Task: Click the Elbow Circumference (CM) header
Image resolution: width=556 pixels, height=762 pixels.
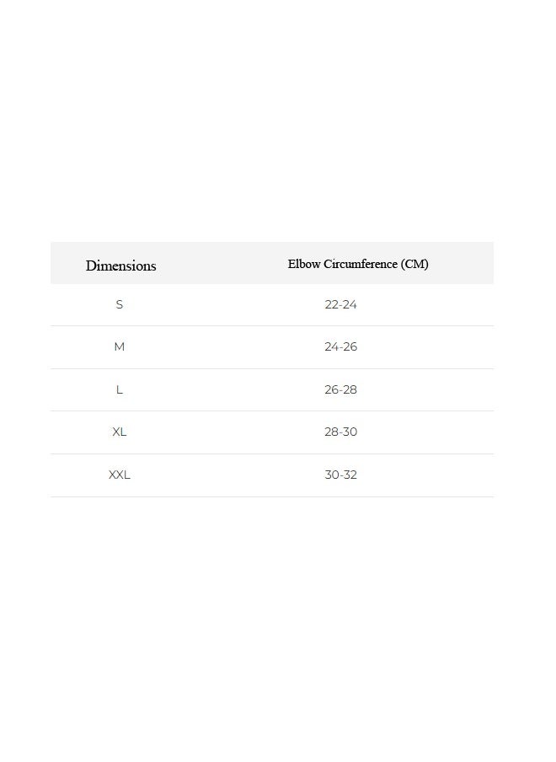Action: [358, 264]
